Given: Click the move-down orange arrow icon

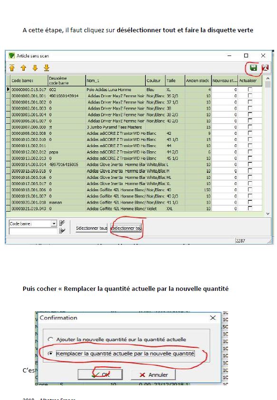Looking at the screenshot, I should (x=35, y=68).
